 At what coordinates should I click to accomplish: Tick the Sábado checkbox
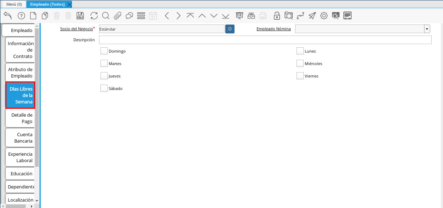tap(104, 89)
